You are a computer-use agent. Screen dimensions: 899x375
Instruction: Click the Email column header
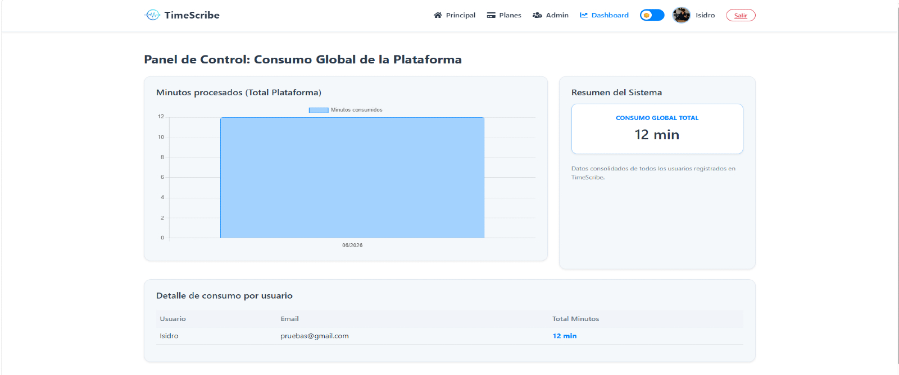pyautogui.click(x=289, y=319)
